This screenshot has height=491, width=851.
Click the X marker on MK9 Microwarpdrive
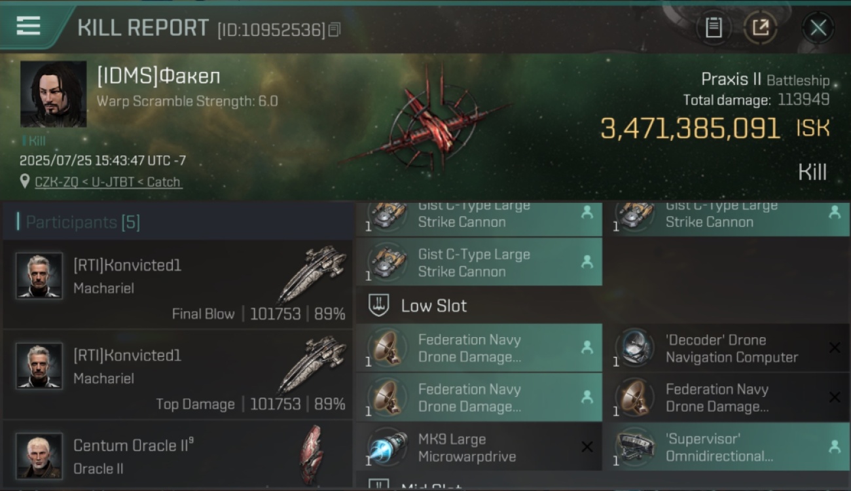pos(587,447)
